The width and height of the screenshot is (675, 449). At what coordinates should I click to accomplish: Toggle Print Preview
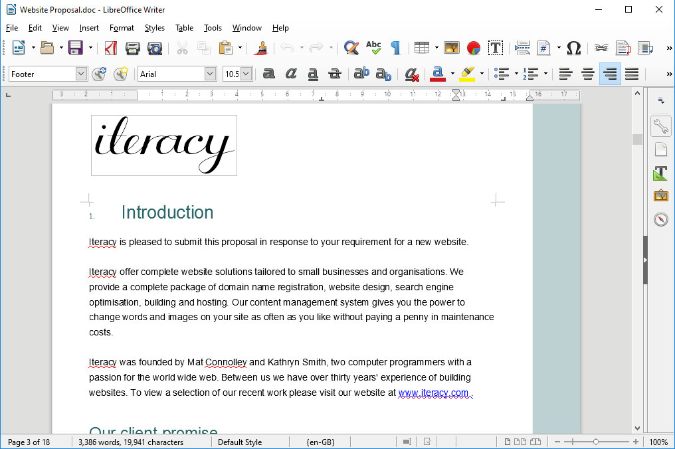pos(155,48)
